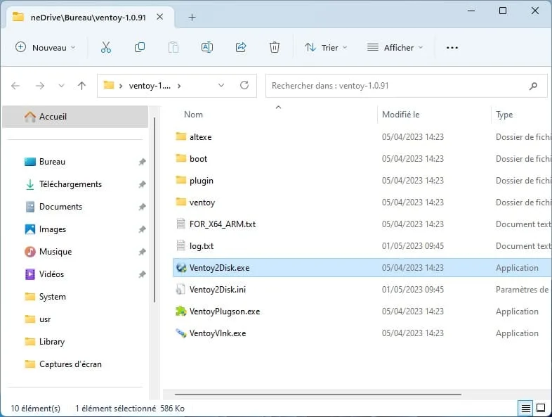
Task: Open Accueil in the sidebar
Action: (x=75, y=116)
